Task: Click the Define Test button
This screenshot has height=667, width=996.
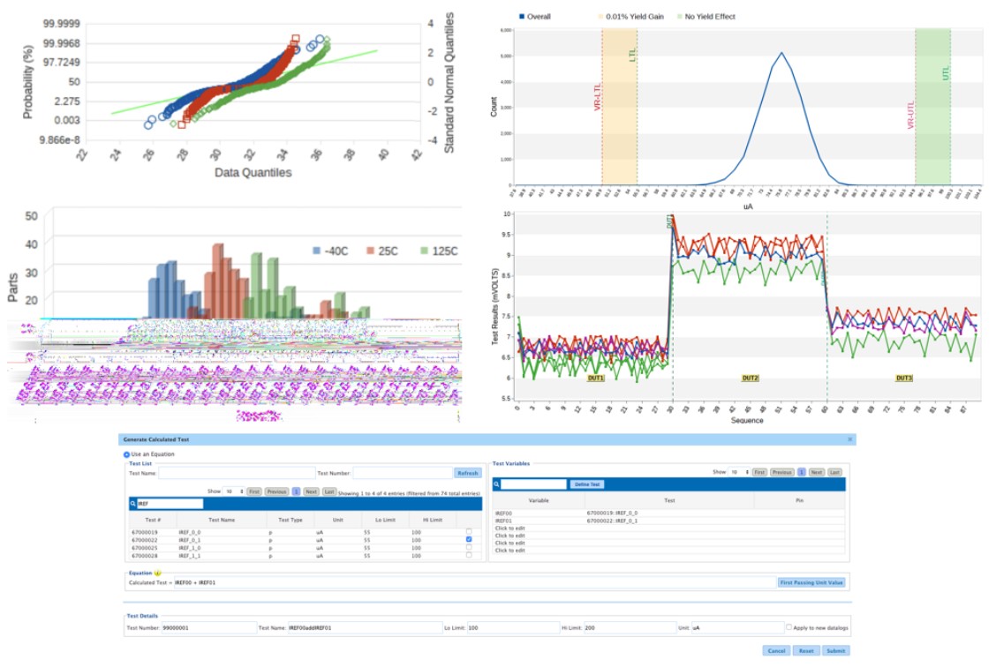Action: (588, 484)
